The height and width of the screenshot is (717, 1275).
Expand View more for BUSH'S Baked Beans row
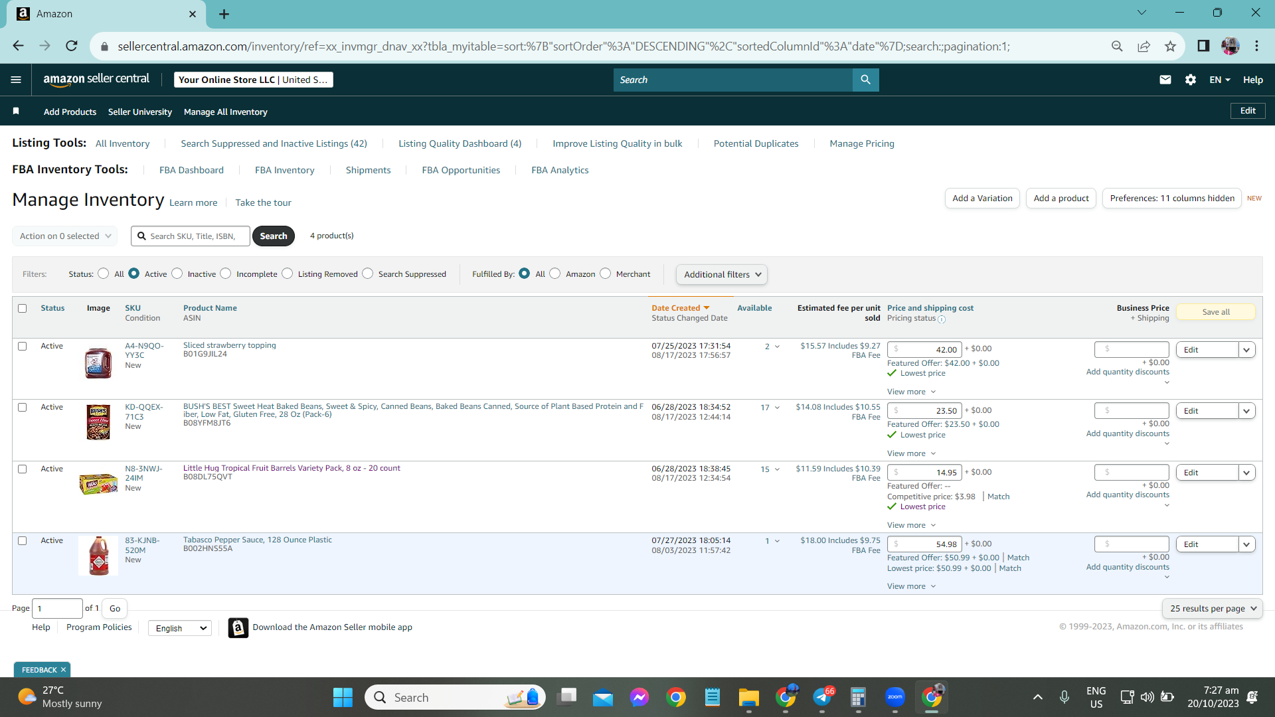[x=911, y=453]
